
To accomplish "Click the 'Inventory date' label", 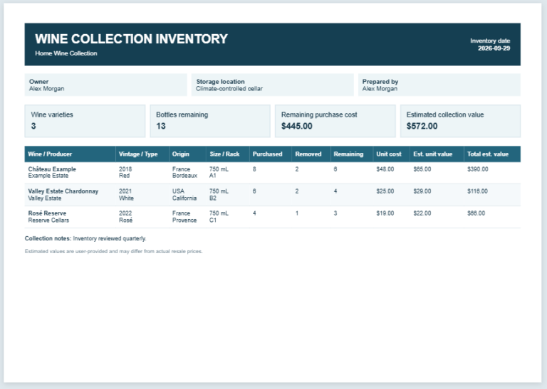I will [490, 41].
